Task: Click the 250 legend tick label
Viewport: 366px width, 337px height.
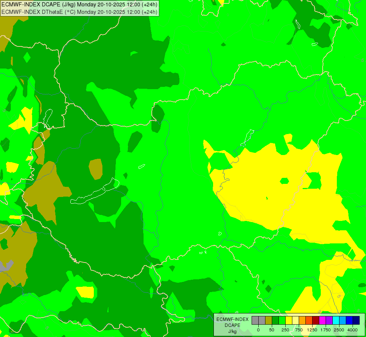Action: coord(285,330)
